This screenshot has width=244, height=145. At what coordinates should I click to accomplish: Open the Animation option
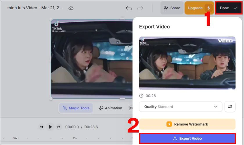[110, 108]
